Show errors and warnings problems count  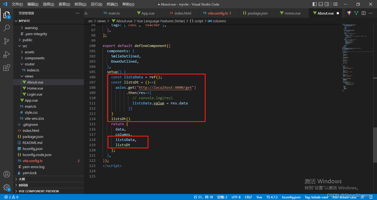11,197
